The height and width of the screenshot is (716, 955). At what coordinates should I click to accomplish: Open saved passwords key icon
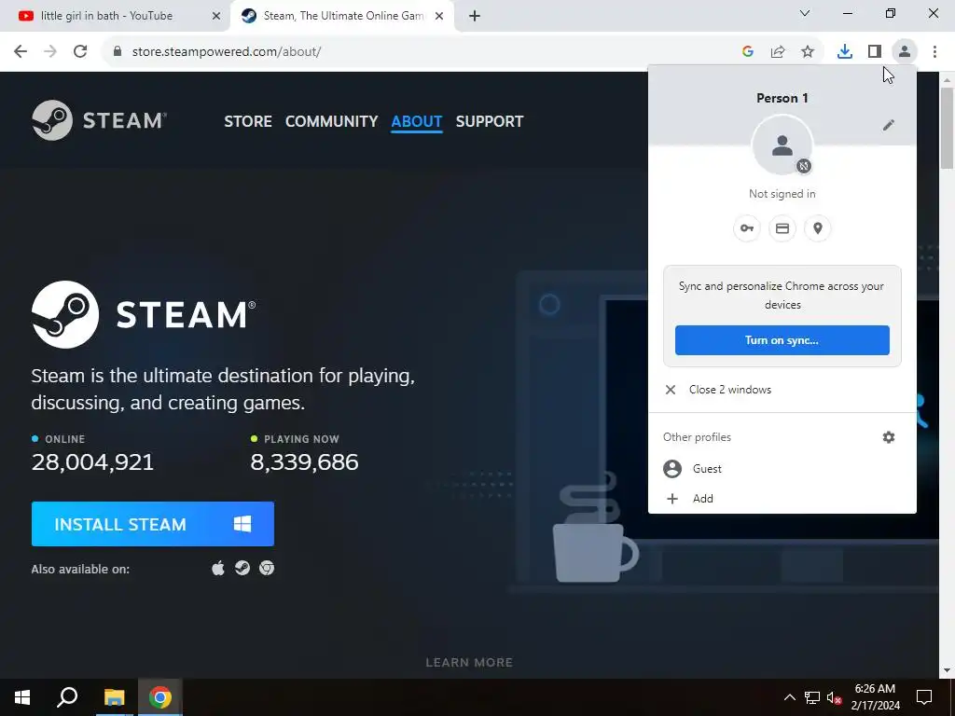coord(747,228)
